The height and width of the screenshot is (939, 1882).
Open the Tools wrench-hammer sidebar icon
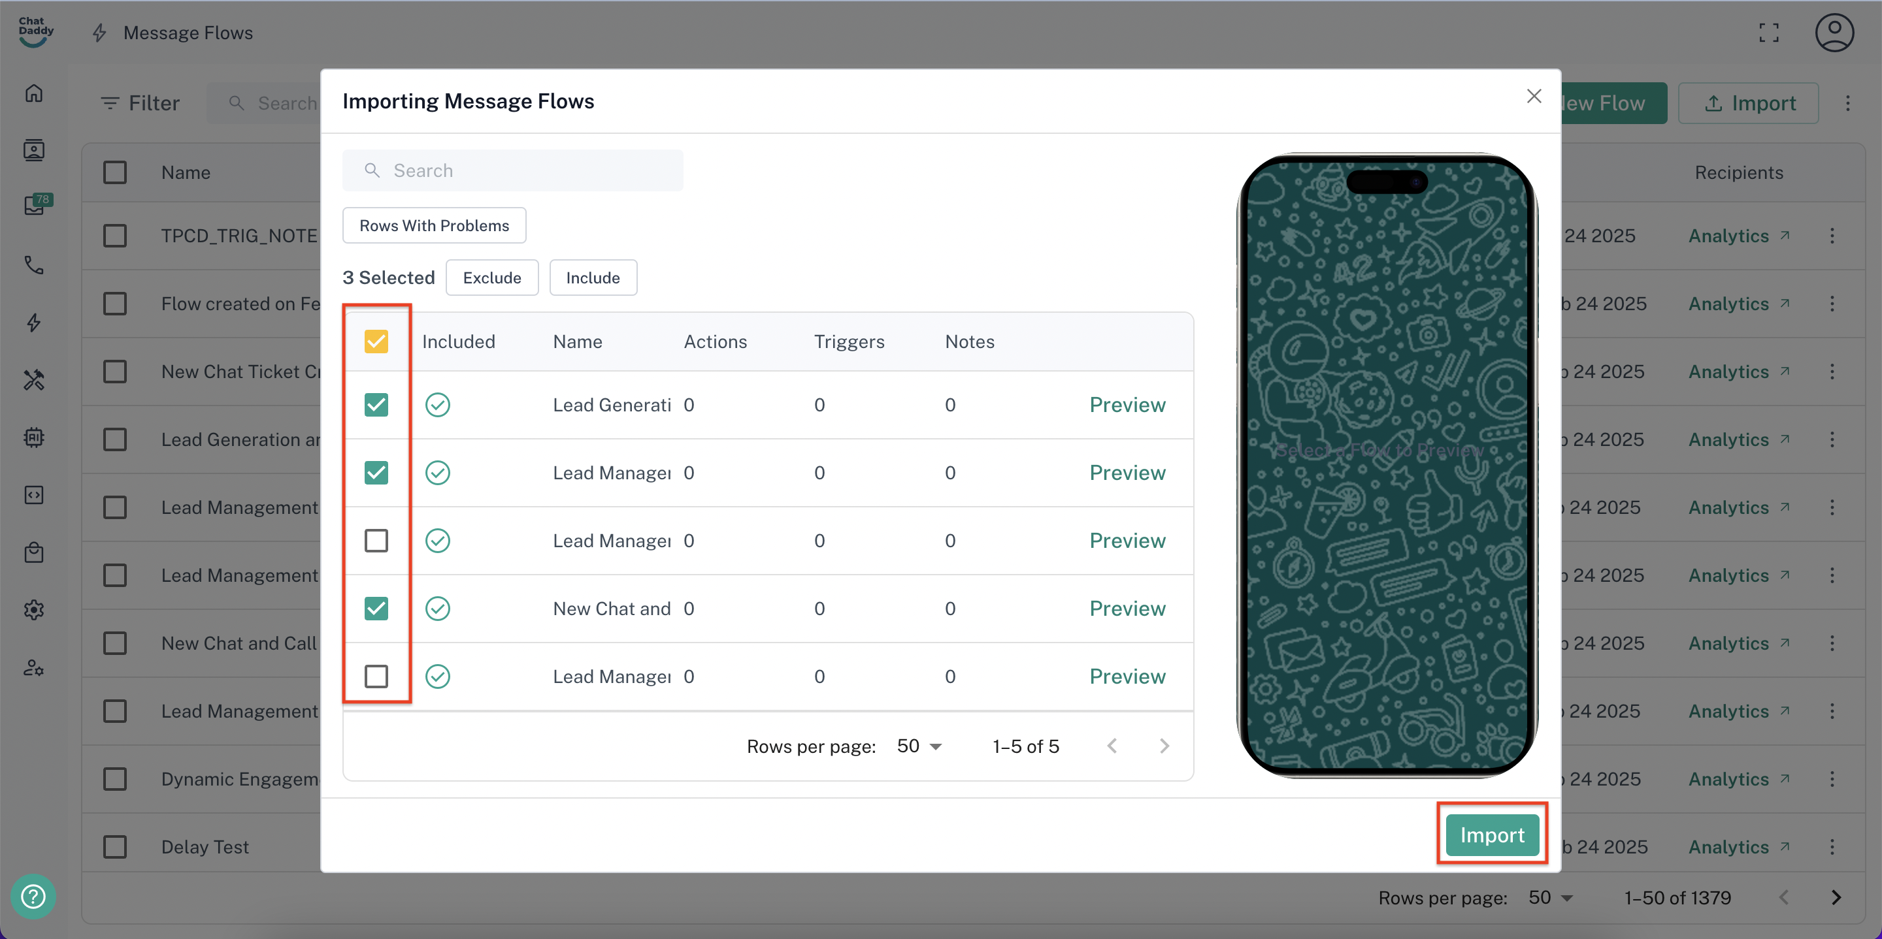tap(33, 379)
